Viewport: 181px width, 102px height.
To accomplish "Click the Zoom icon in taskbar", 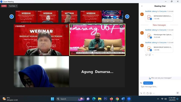I will pos(129,99).
